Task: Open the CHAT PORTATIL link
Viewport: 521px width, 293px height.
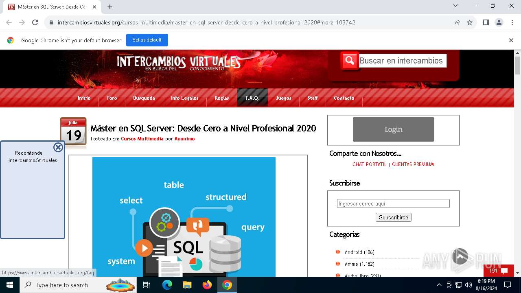Action: pos(370,164)
